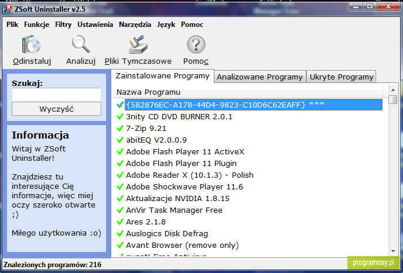Click checkmark icon beside Adobe Reader X
This screenshot has height=273, width=403.
pos(119,175)
